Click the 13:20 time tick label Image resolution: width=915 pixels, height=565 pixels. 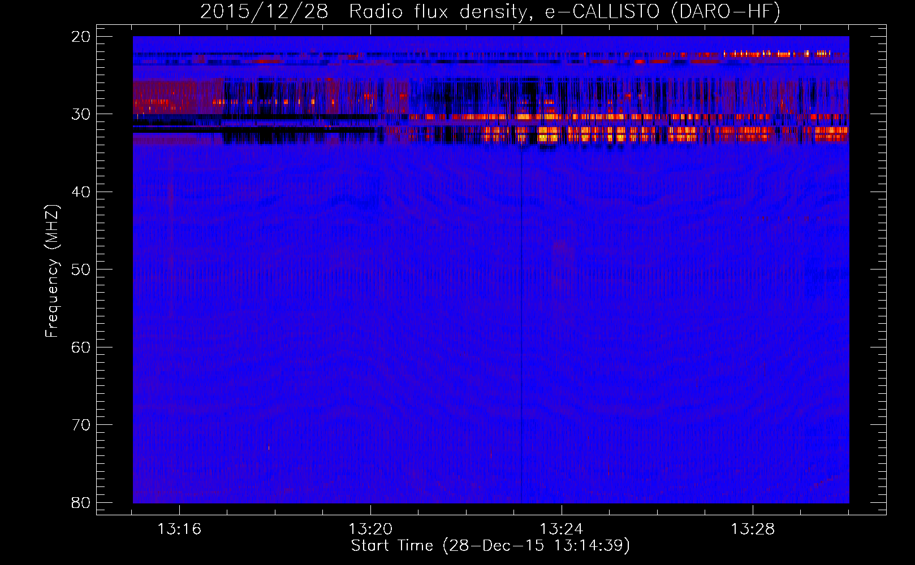pos(370,529)
